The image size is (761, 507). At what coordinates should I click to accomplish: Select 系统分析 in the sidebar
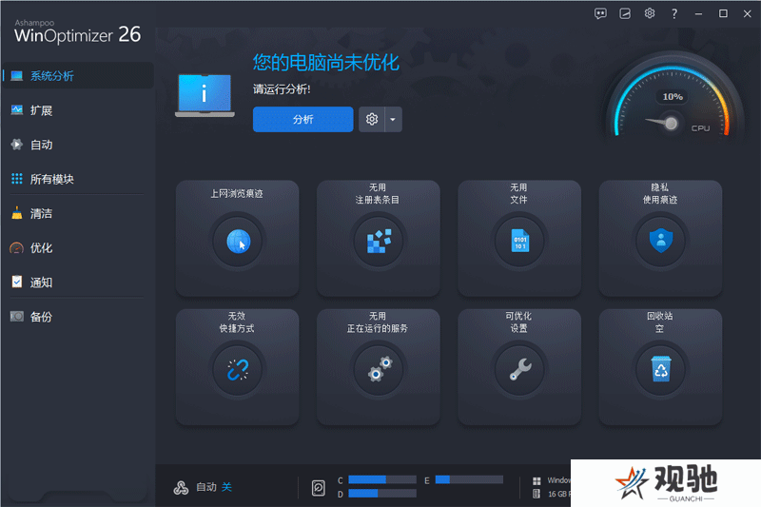point(78,76)
